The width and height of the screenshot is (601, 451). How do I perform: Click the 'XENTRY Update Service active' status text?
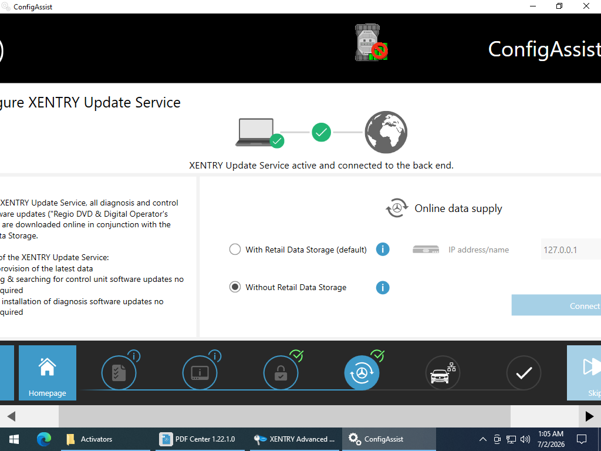click(321, 165)
